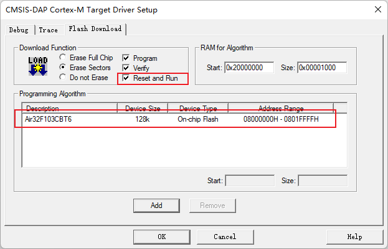
Task: Click the RAM Start address field
Action: pos(249,68)
